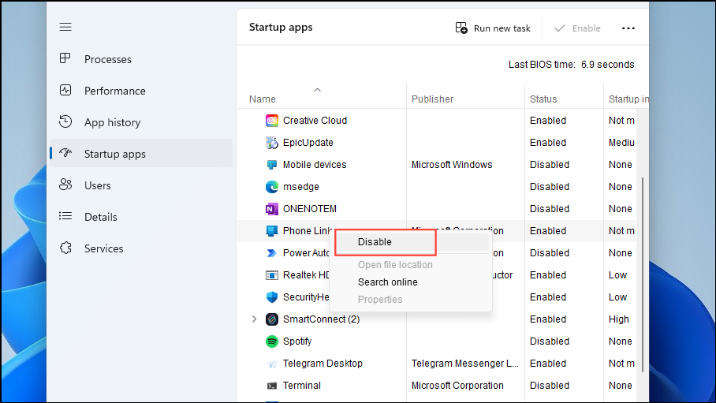Click the Spotify green icon

(x=272, y=341)
